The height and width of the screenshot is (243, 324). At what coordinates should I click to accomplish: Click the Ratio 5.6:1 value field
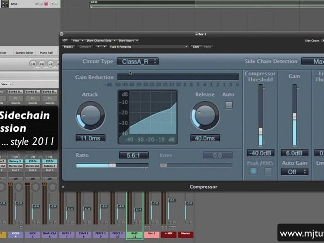click(x=134, y=155)
